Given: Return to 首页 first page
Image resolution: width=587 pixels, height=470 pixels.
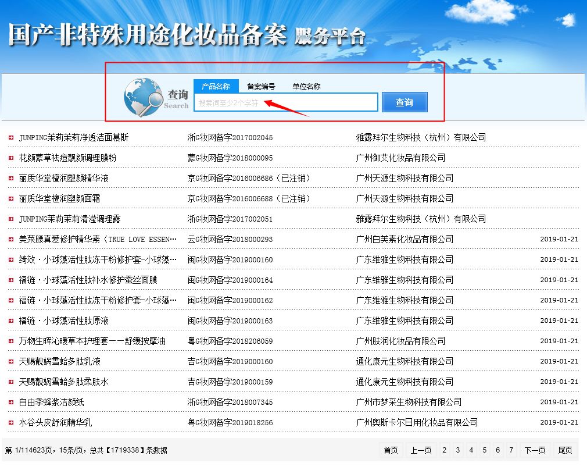Looking at the screenshot, I should (x=391, y=450).
